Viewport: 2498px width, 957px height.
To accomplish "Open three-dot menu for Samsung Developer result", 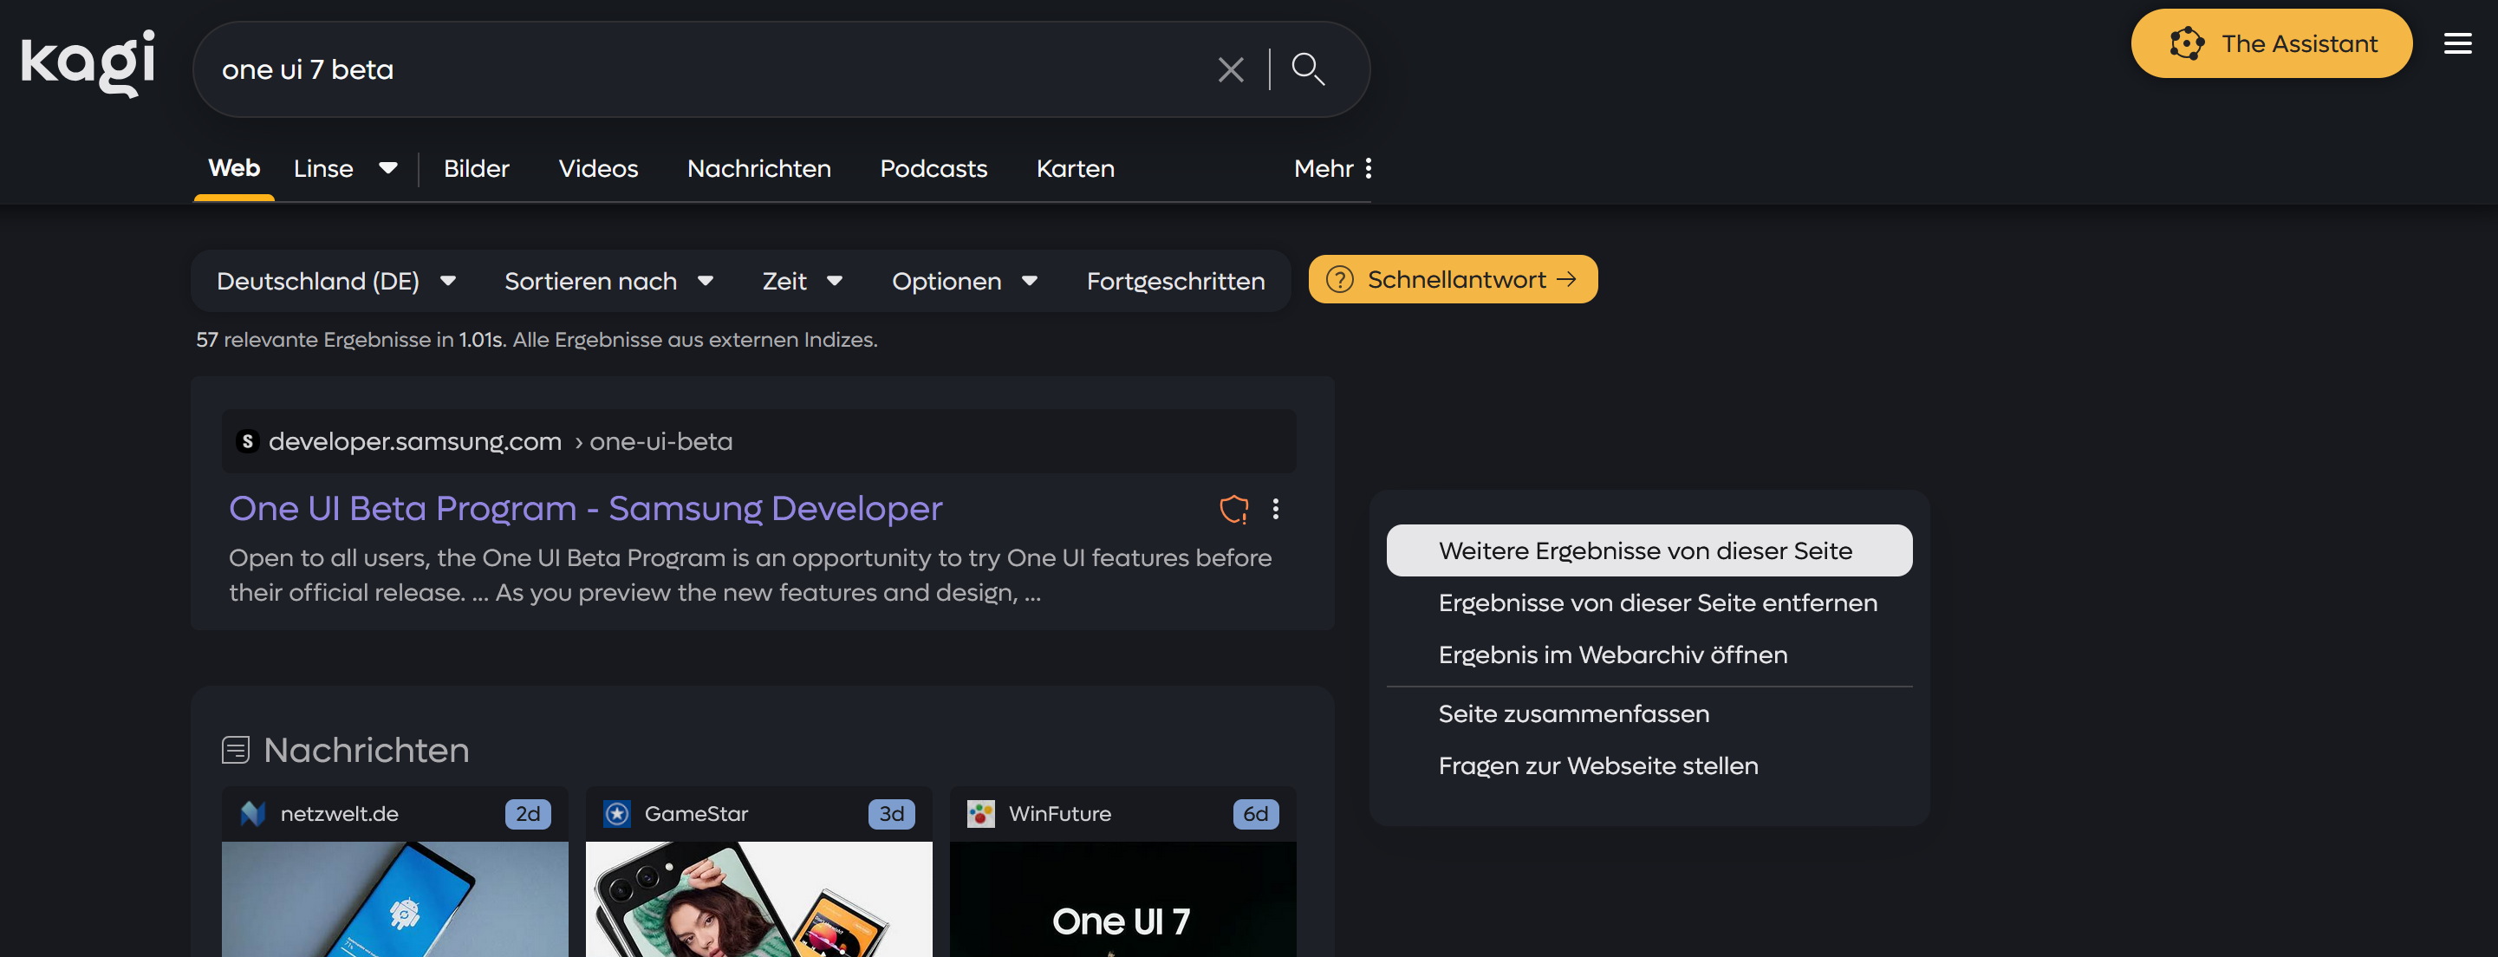I will [1275, 509].
